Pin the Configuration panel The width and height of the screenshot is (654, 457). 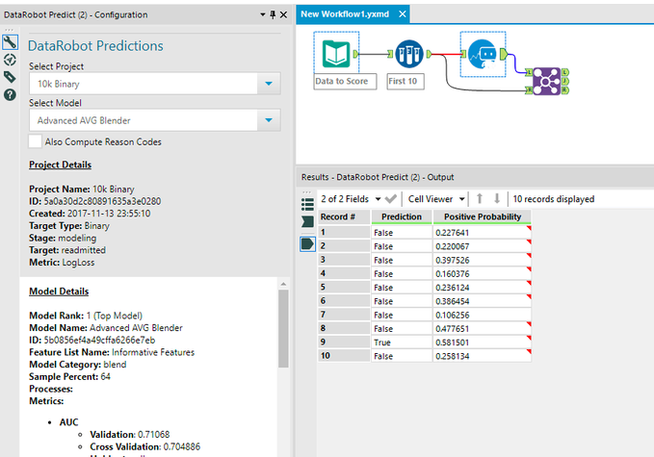pyautogui.click(x=273, y=15)
